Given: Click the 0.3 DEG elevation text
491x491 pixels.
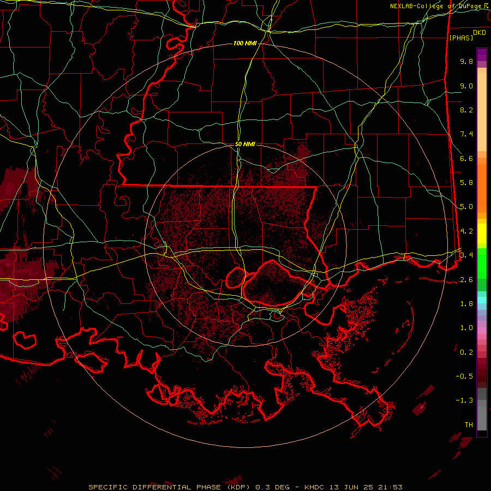Looking at the screenshot, I should 272,487.
